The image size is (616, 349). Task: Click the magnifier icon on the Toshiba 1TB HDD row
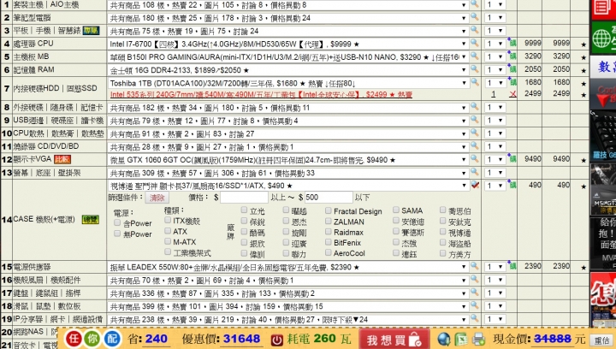pos(475,81)
